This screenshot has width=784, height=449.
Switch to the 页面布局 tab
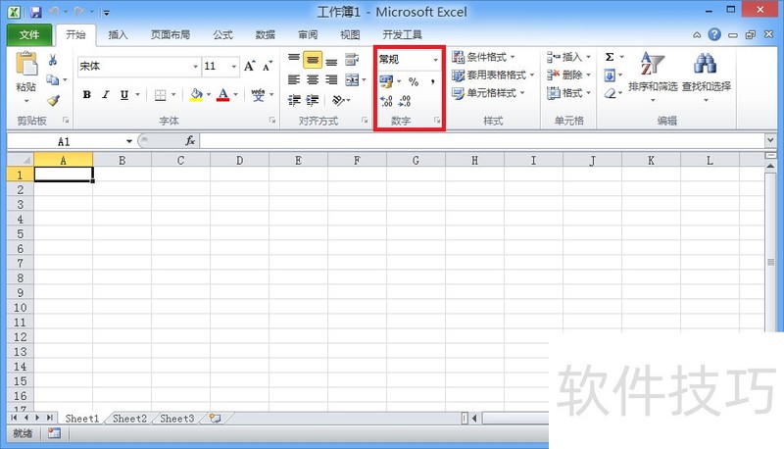click(x=171, y=35)
